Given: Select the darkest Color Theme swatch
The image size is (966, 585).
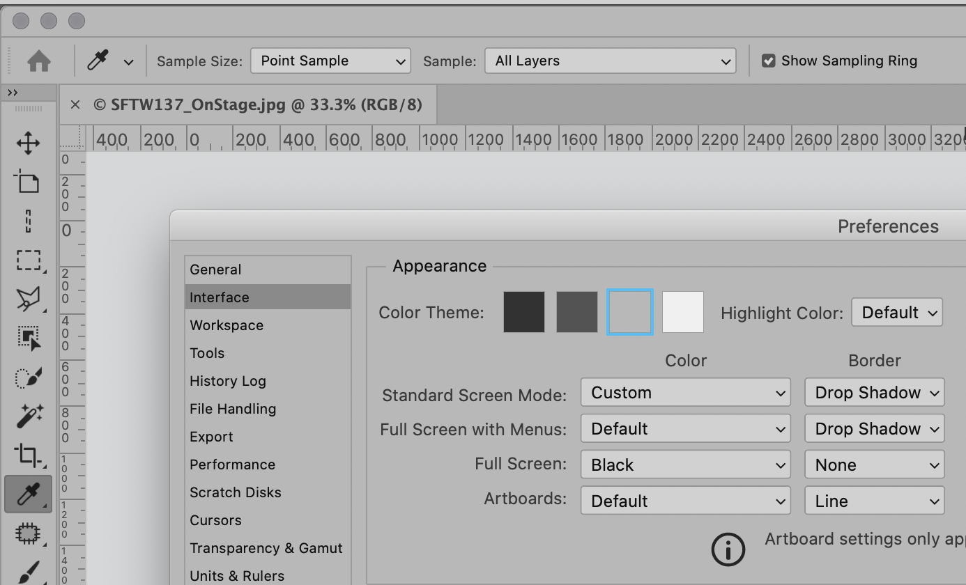Looking at the screenshot, I should click(x=523, y=311).
